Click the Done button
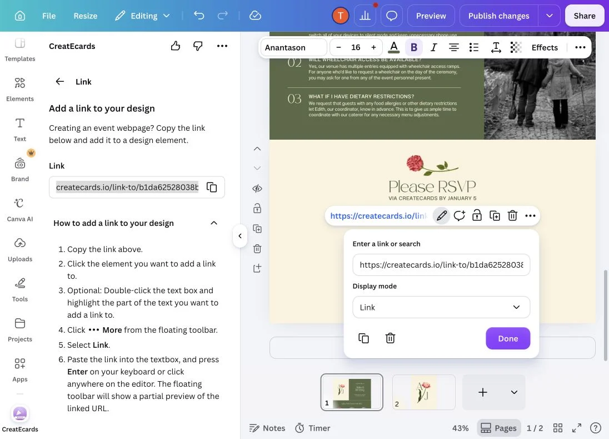Screen dimensions: 609x439 point(508,338)
